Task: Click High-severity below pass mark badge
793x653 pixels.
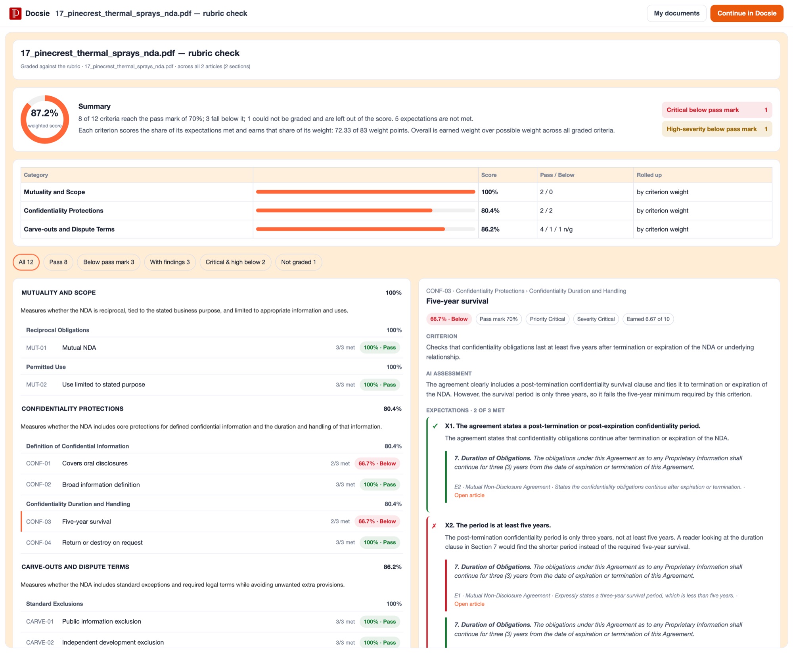Action: pos(717,129)
